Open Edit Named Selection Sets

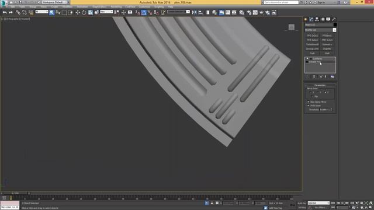pos(163,12)
